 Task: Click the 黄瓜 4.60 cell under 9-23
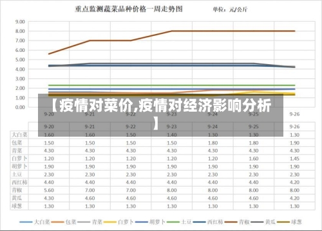coord(172,198)
